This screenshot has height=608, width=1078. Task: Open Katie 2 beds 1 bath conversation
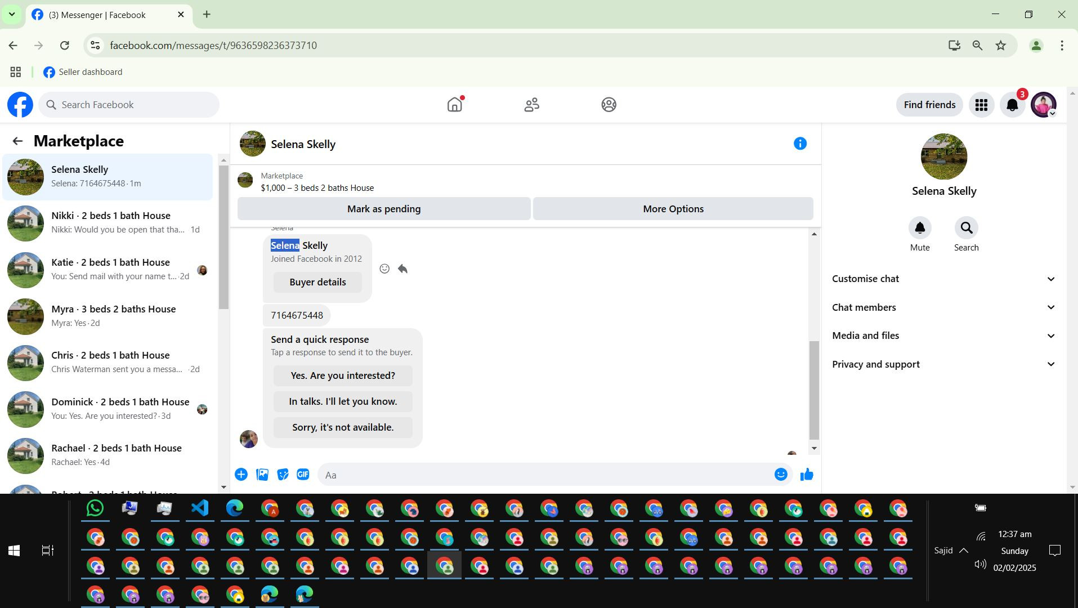[x=108, y=270]
